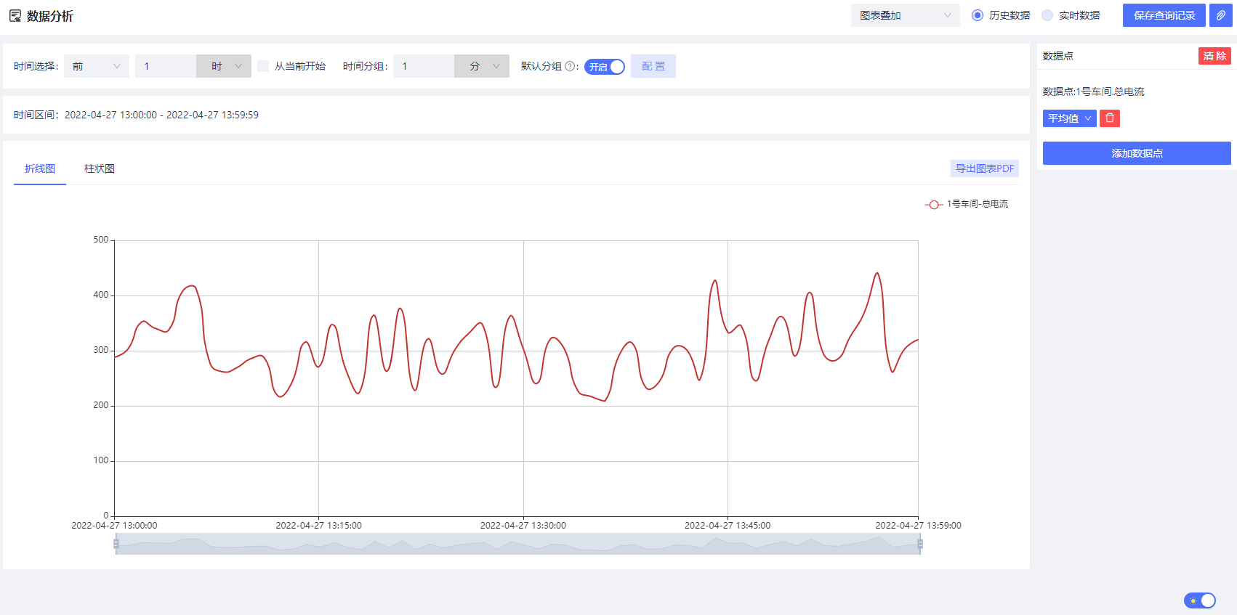Check the 从当前开始 checkbox
Image resolution: width=1237 pixels, height=615 pixels.
(263, 66)
